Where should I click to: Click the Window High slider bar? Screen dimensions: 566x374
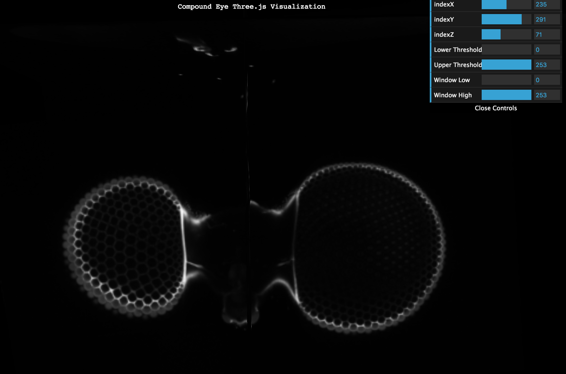click(x=506, y=95)
